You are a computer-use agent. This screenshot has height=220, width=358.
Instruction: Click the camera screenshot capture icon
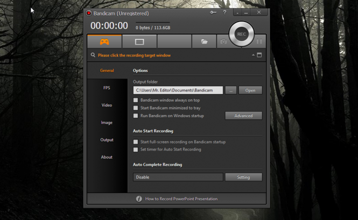pos(223,41)
